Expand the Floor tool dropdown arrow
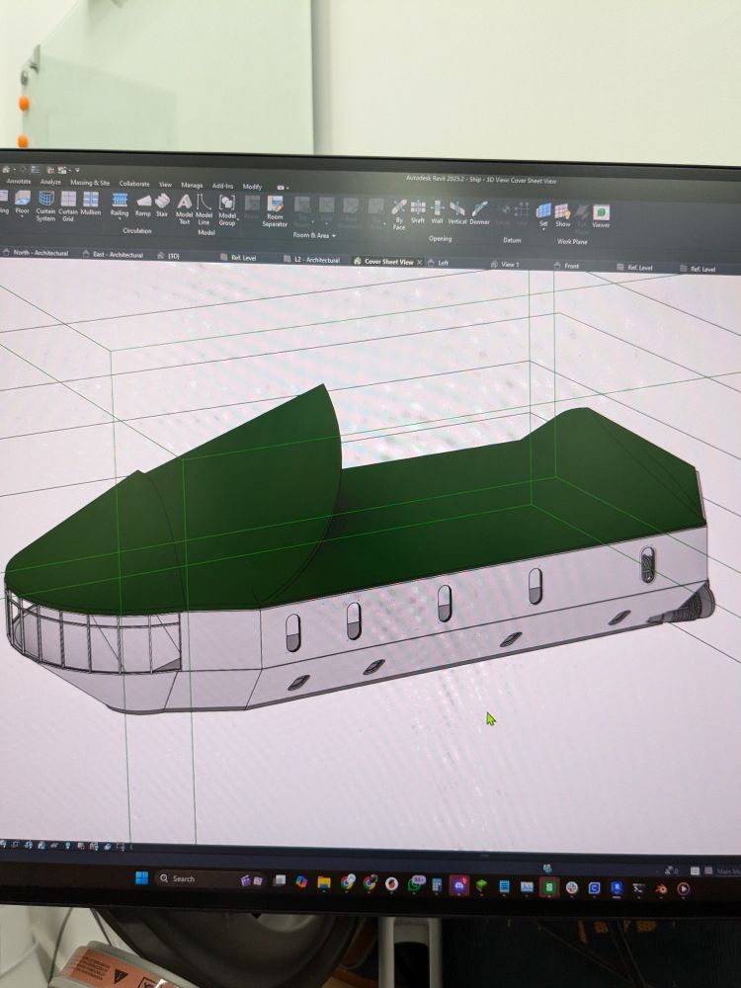Viewport: 741px width, 988px height. point(22,218)
